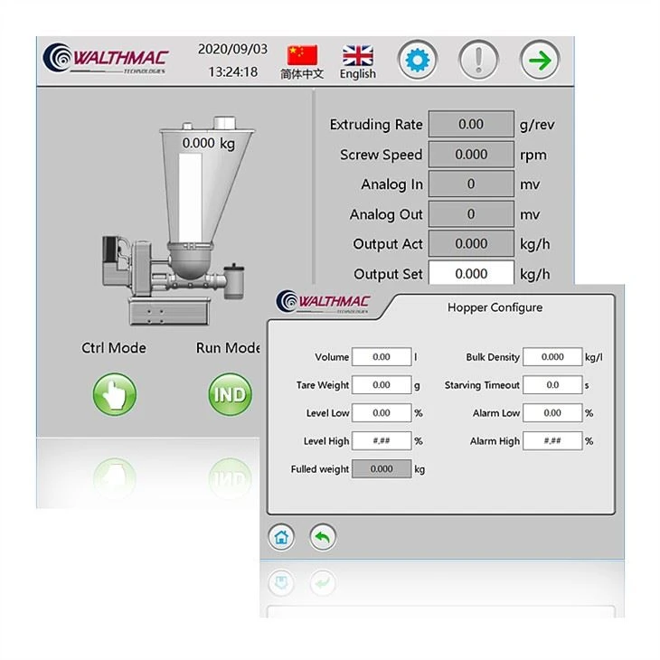Click the Walthmac logo in Hopper Configure
The width and height of the screenshot is (660, 660).
point(323,302)
